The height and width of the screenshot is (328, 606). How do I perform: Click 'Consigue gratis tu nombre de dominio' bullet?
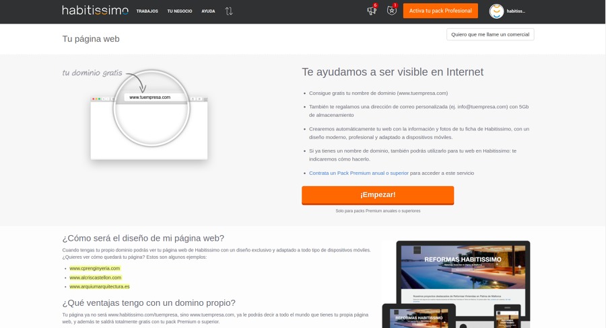[x=378, y=93]
